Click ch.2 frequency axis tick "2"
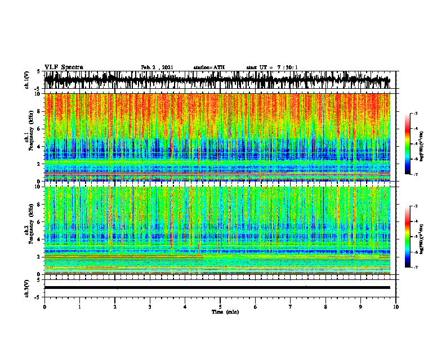Screen dimensions: 446x344 39,257
